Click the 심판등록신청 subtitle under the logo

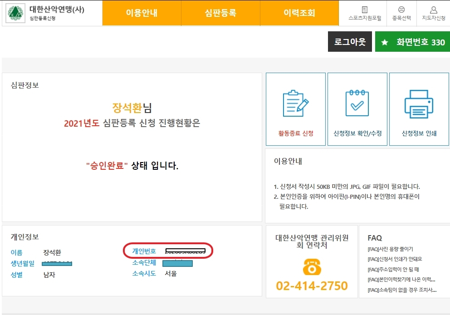43,18
